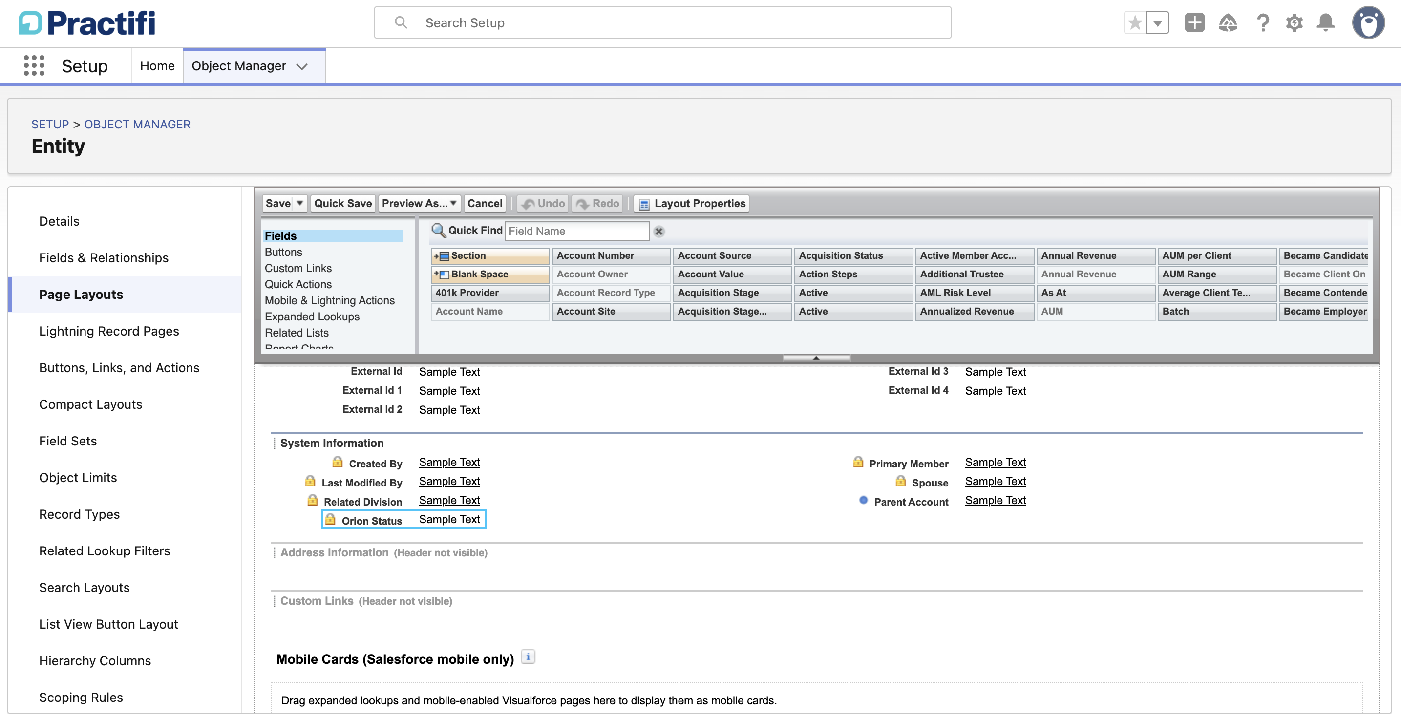This screenshot has width=1401, height=719.
Task: Click the global actions plus icon
Action: point(1194,23)
